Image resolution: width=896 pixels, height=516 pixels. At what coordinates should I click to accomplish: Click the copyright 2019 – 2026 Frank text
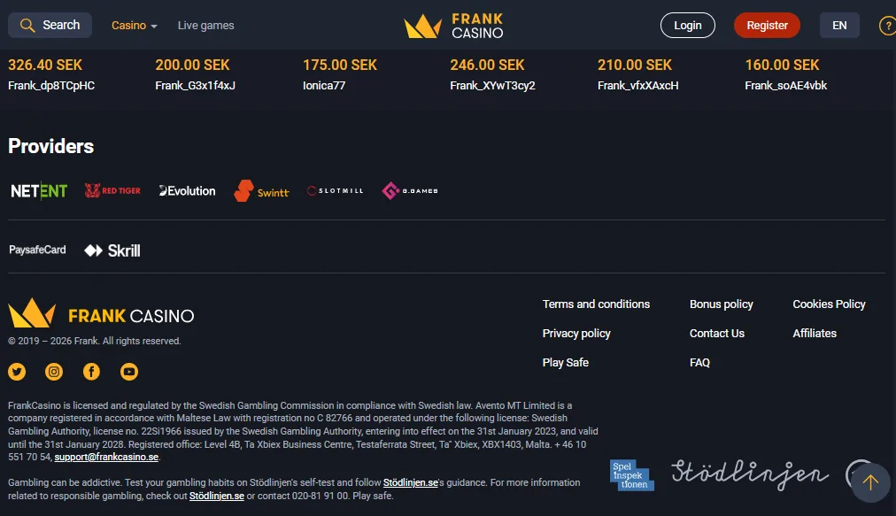(94, 341)
